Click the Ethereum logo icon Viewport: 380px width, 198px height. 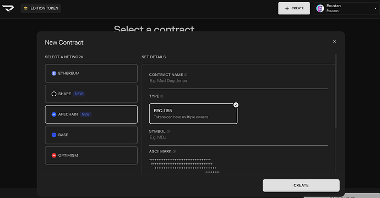(x=54, y=73)
